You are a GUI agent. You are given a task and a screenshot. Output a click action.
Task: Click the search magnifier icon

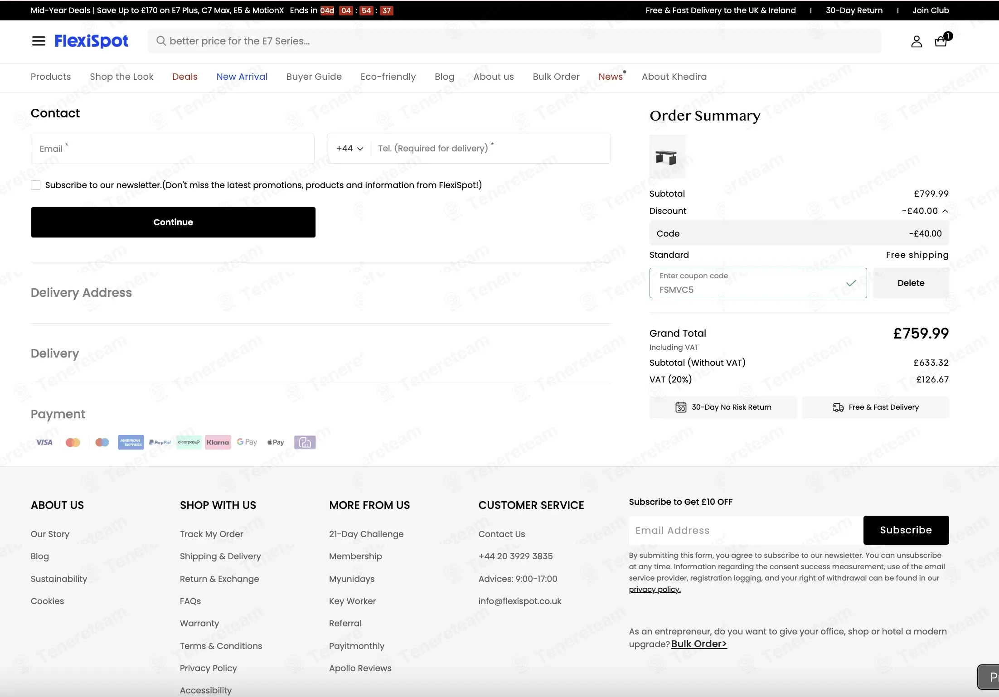(161, 41)
